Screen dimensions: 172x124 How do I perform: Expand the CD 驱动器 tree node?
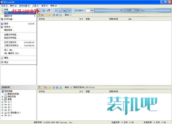pos(2,113)
